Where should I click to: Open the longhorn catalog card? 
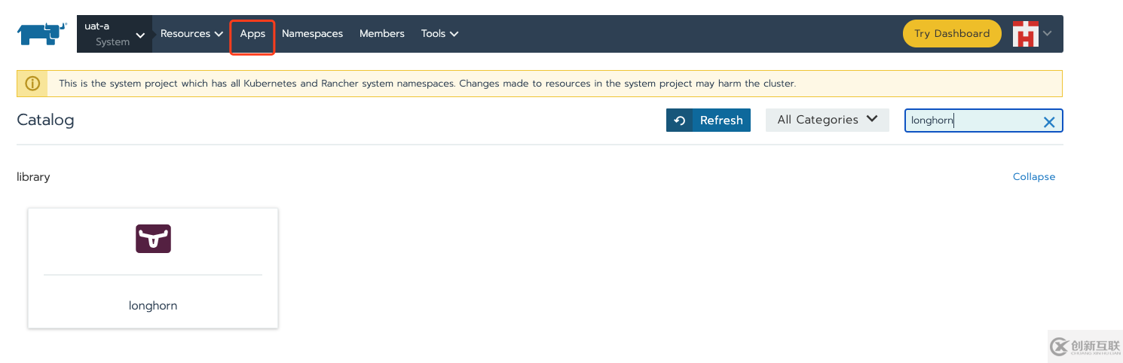(x=153, y=268)
